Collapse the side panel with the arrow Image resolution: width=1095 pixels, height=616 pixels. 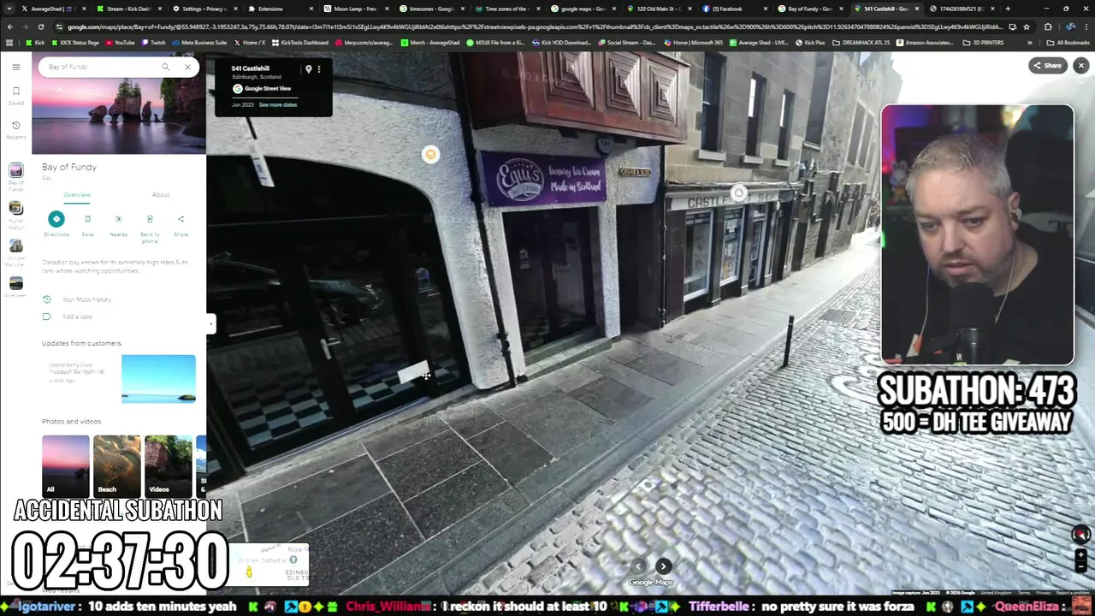click(210, 323)
